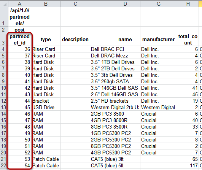The width and height of the screenshot is (202, 170).
Task: Click the partmodel_id header cell
Action: [19, 40]
